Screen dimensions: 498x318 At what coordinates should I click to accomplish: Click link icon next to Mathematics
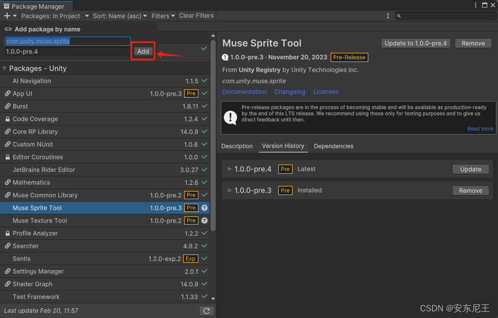coord(8,182)
